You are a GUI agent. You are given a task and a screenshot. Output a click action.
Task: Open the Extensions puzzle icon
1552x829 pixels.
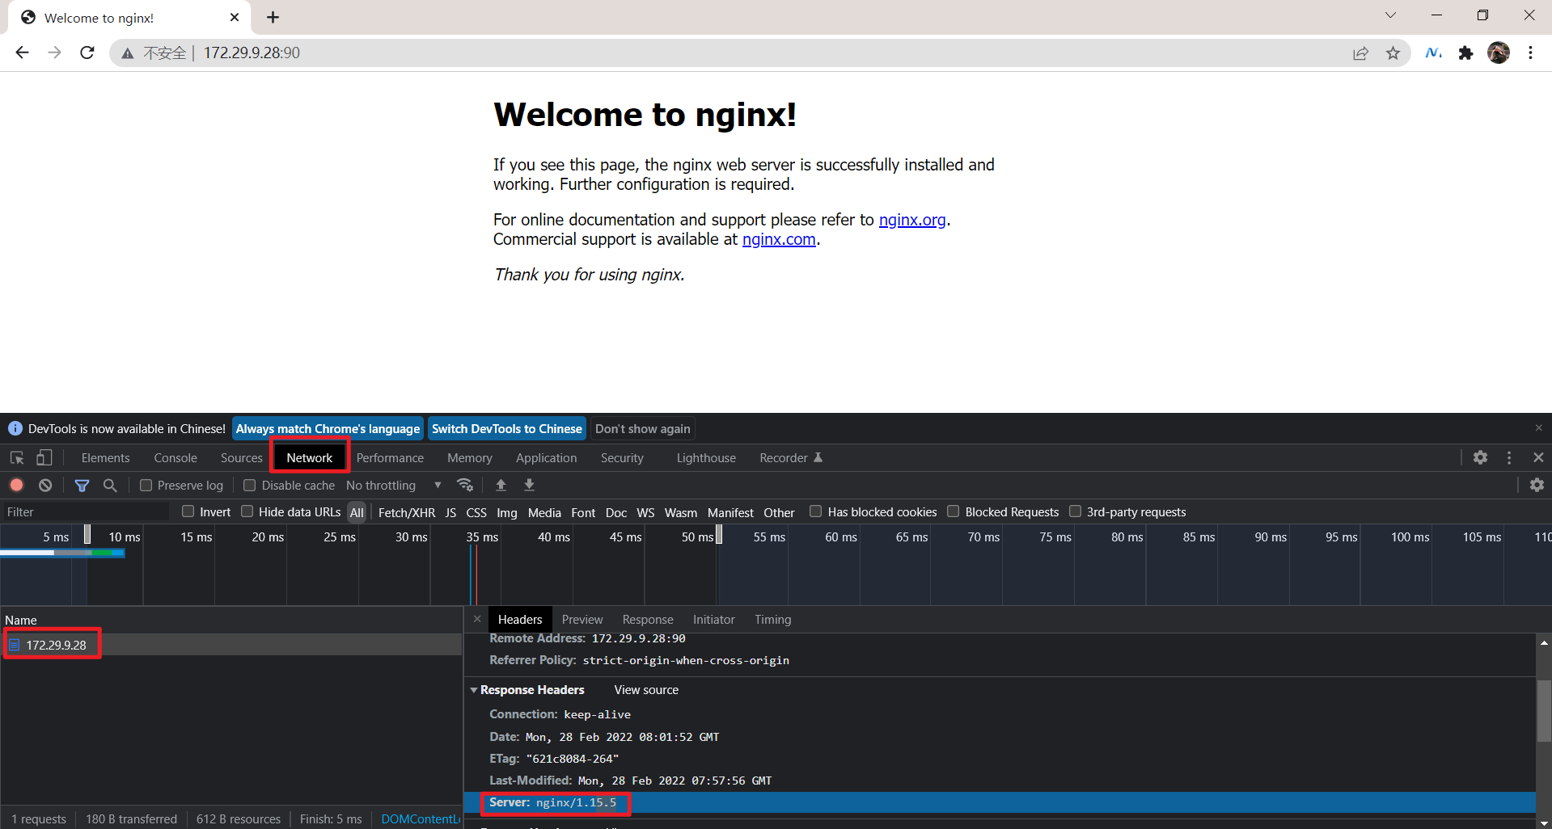tap(1465, 53)
